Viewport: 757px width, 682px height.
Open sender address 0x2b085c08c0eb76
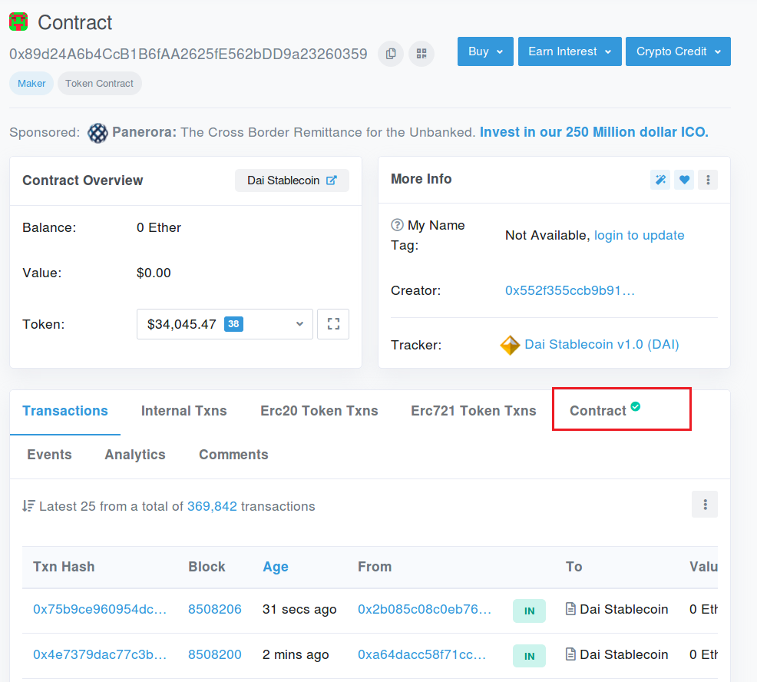(x=425, y=609)
